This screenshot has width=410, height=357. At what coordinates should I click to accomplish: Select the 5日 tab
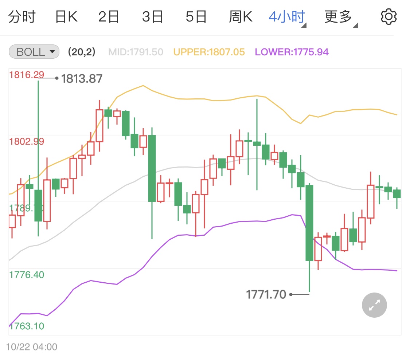196,17
